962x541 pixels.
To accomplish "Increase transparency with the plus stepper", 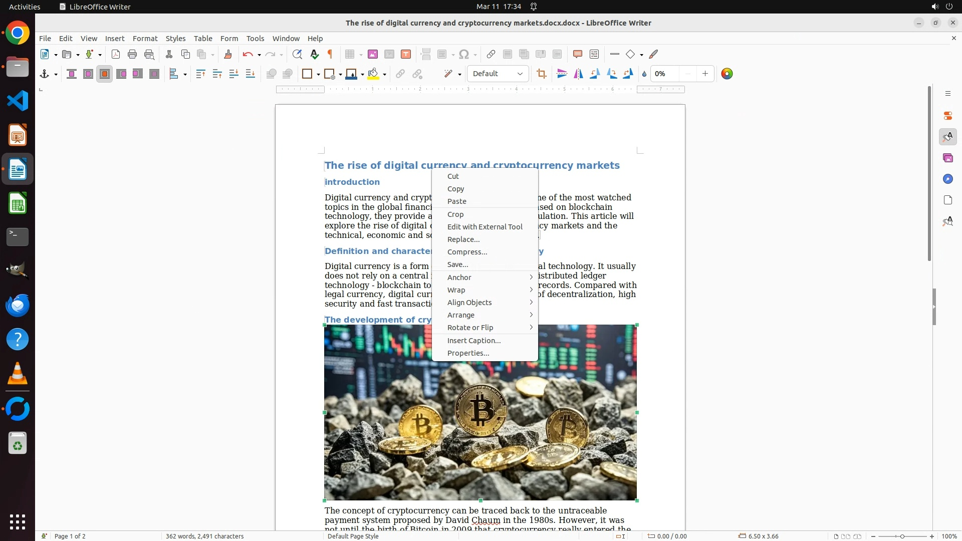I will [705, 74].
